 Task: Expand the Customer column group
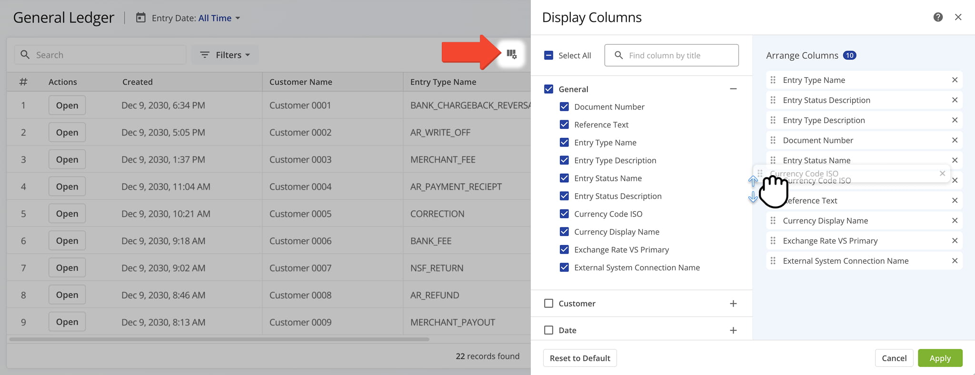click(733, 303)
